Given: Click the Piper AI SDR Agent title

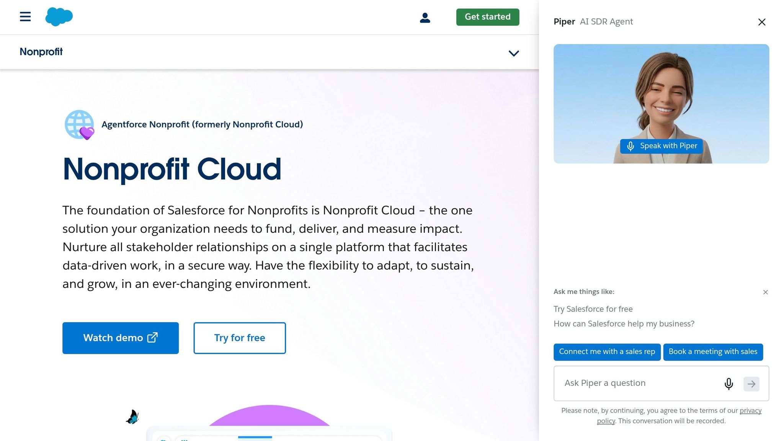Looking at the screenshot, I should point(593,22).
